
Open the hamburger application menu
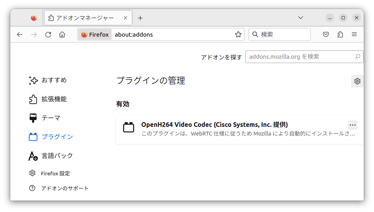[354, 35]
